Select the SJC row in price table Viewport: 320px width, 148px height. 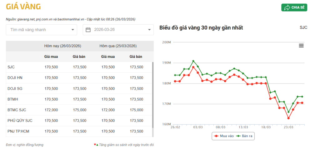[78, 67]
